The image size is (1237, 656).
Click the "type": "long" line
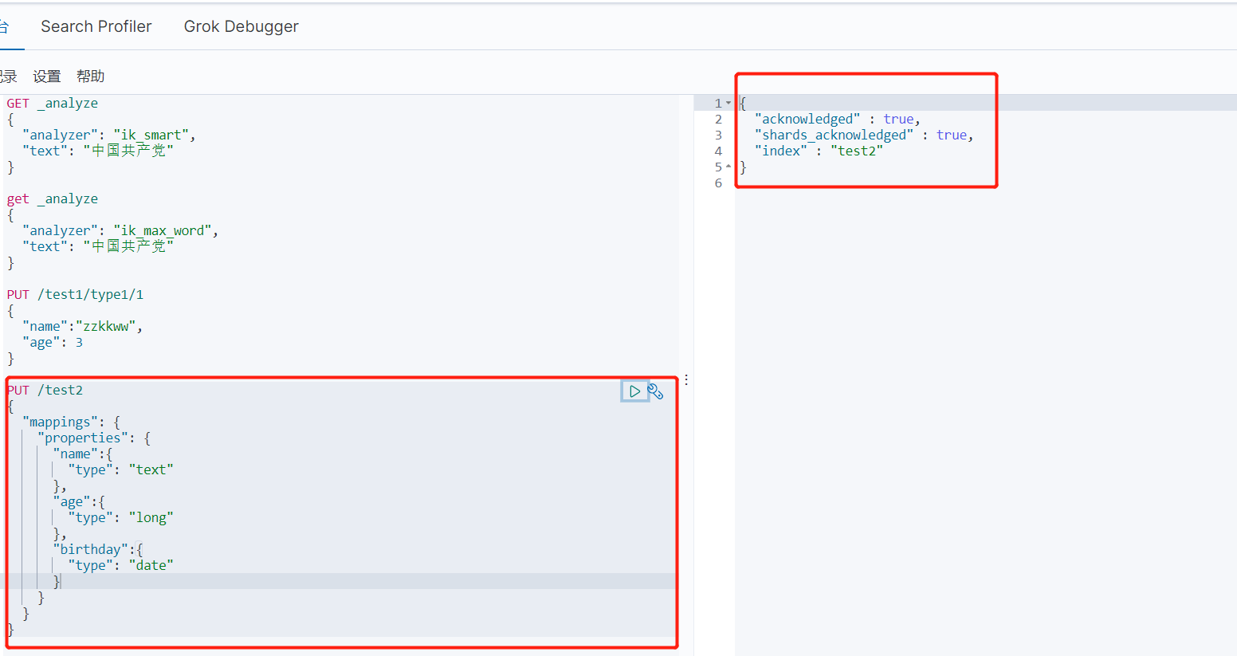coord(120,517)
